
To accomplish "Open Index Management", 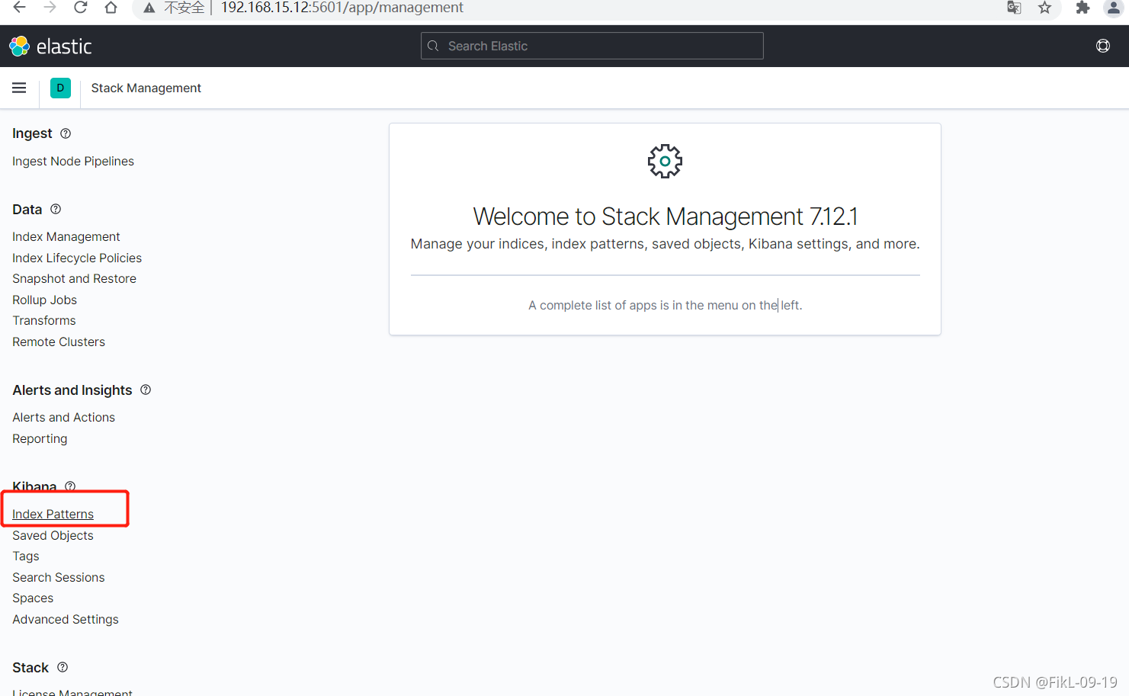I will point(66,236).
